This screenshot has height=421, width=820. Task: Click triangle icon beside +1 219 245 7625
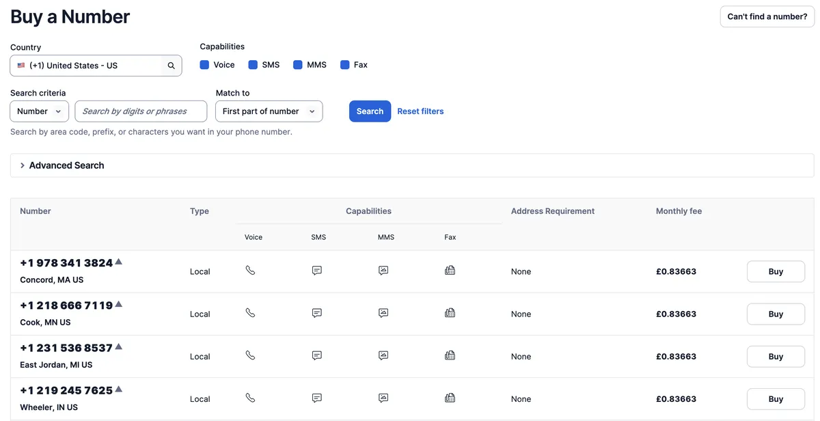118,389
